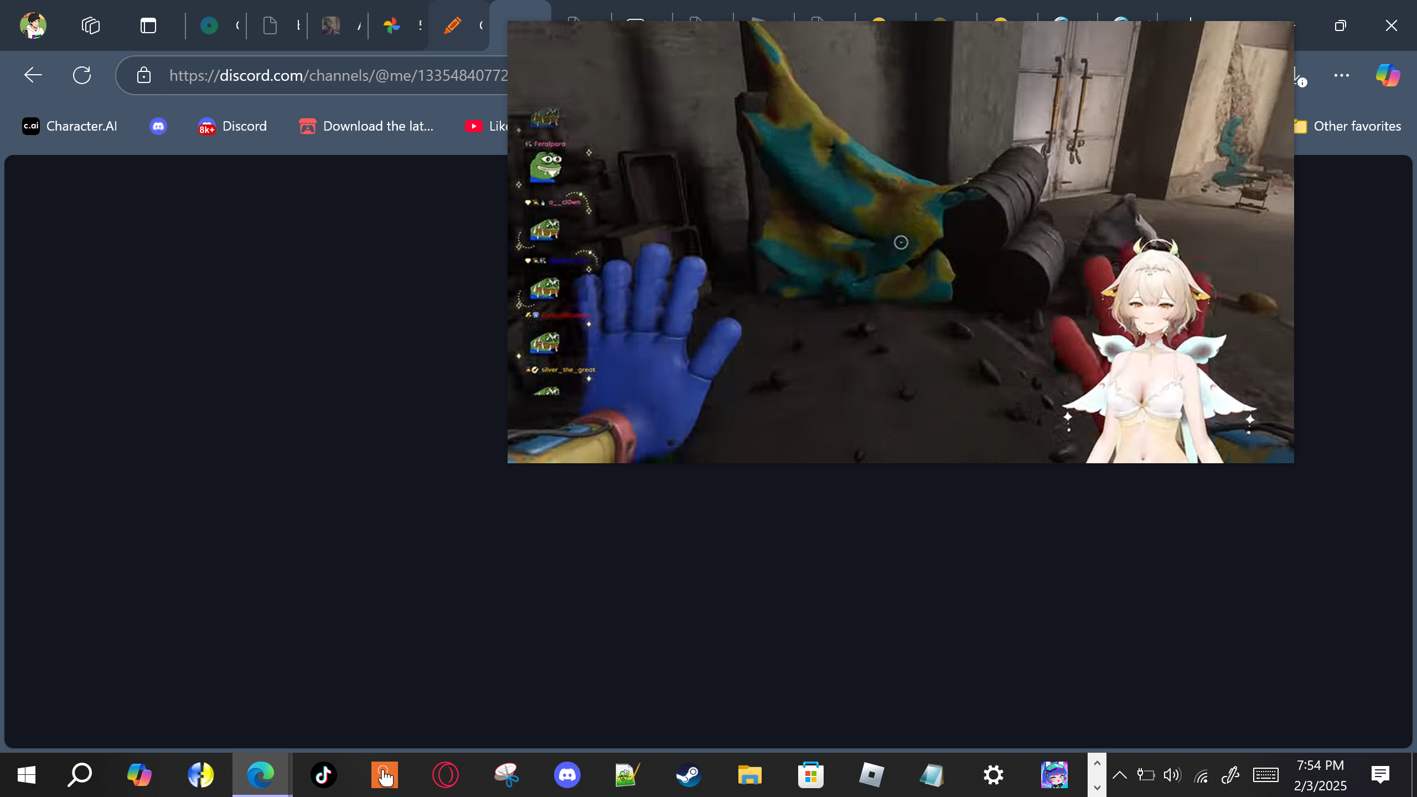Click the enlarged game stream image
Image resolution: width=1417 pixels, height=797 pixels.
click(x=901, y=242)
